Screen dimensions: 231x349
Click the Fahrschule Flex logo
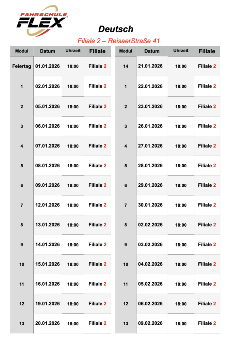click(x=43, y=21)
